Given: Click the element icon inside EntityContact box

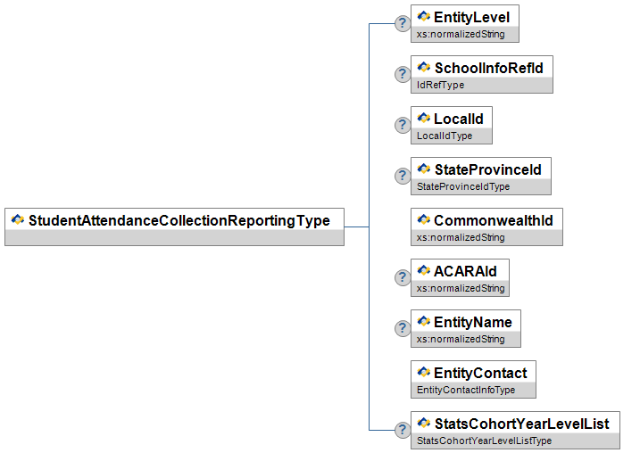Looking at the screenshot, I should [x=423, y=373].
